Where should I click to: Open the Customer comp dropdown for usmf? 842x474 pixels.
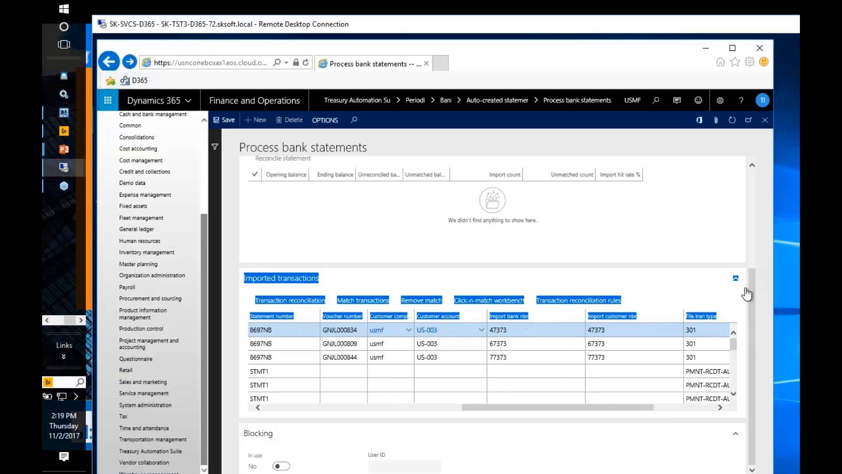pos(408,330)
